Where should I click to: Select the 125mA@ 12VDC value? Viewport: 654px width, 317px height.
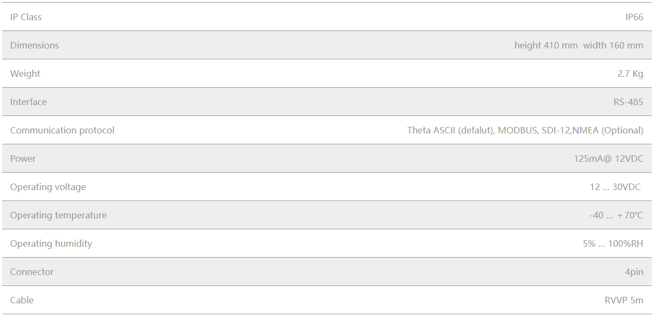point(608,158)
